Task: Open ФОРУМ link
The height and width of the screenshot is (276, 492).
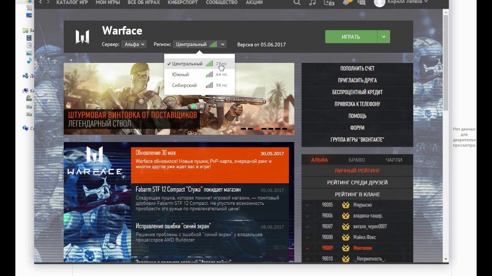Action: point(357,128)
